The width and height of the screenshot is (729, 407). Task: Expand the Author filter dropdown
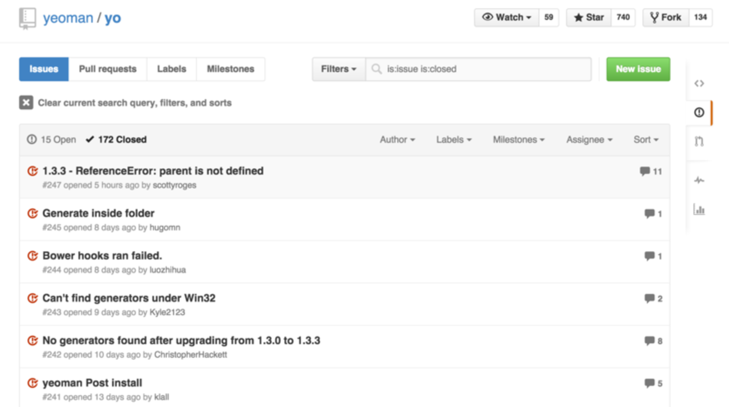pos(397,140)
